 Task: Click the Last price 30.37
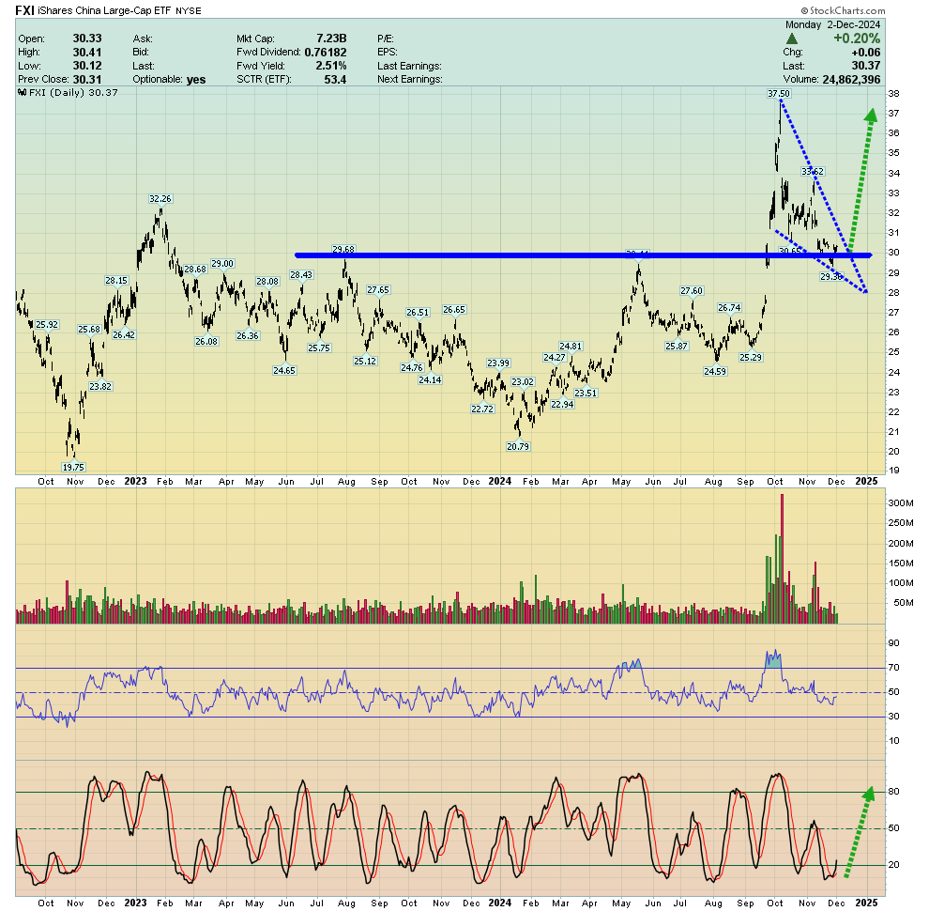coord(866,66)
